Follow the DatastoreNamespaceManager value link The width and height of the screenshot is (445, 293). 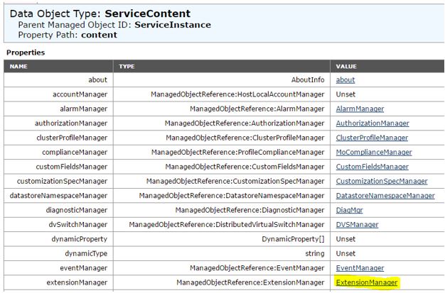click(385, 195)
